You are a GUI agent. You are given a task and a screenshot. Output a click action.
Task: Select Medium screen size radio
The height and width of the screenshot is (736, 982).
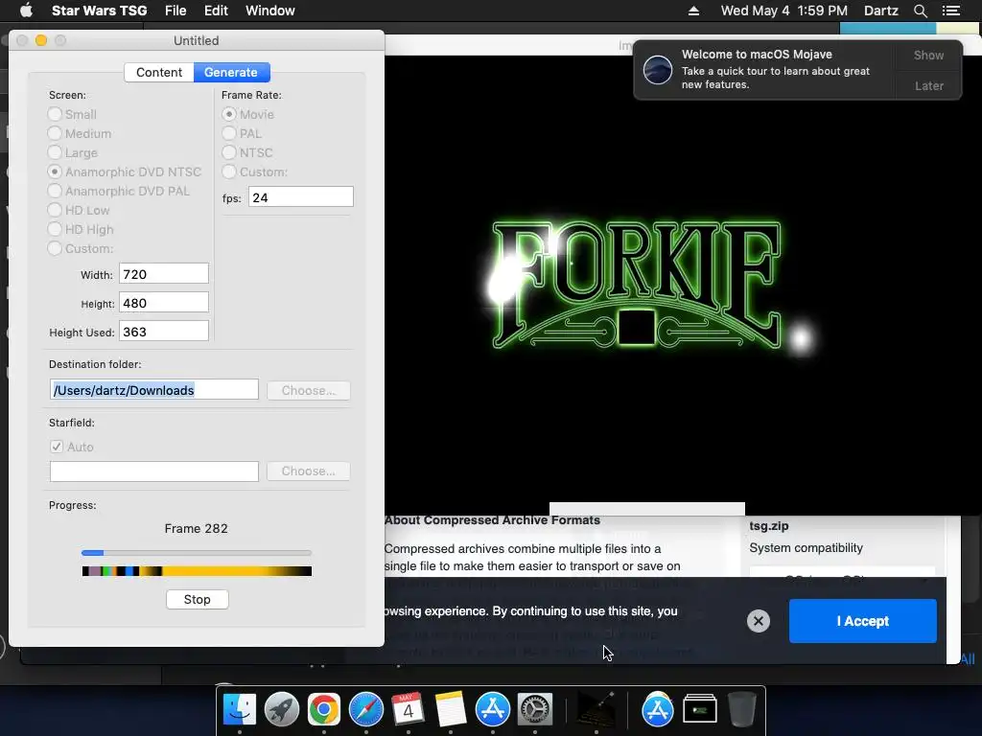pos(55,134)
